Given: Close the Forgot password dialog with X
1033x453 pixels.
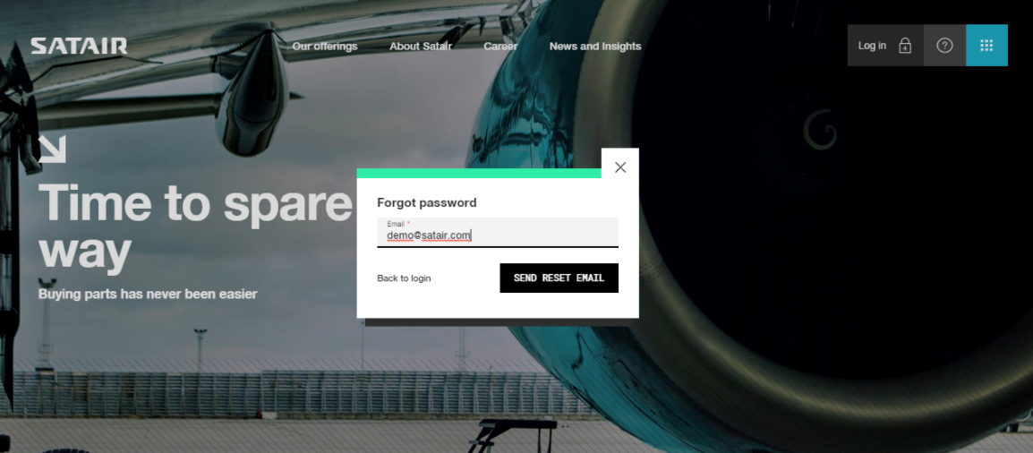Looking at the screenshot, I should (620, 167).
